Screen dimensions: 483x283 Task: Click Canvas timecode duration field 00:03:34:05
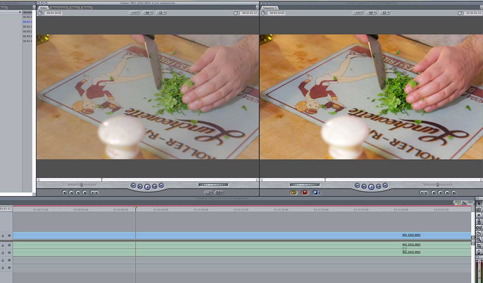276,13
